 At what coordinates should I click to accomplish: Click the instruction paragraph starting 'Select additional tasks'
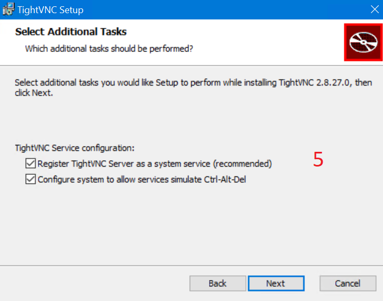(193, 88)
